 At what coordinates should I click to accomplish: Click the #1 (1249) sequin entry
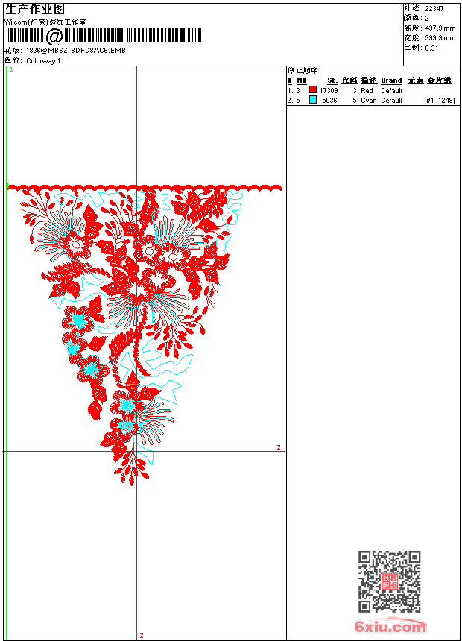tap(440, 101)
